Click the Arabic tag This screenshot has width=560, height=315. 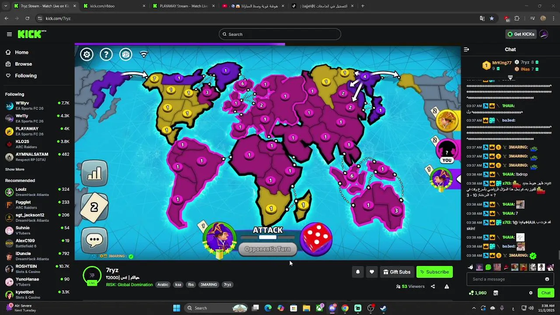tap(163, 284)
